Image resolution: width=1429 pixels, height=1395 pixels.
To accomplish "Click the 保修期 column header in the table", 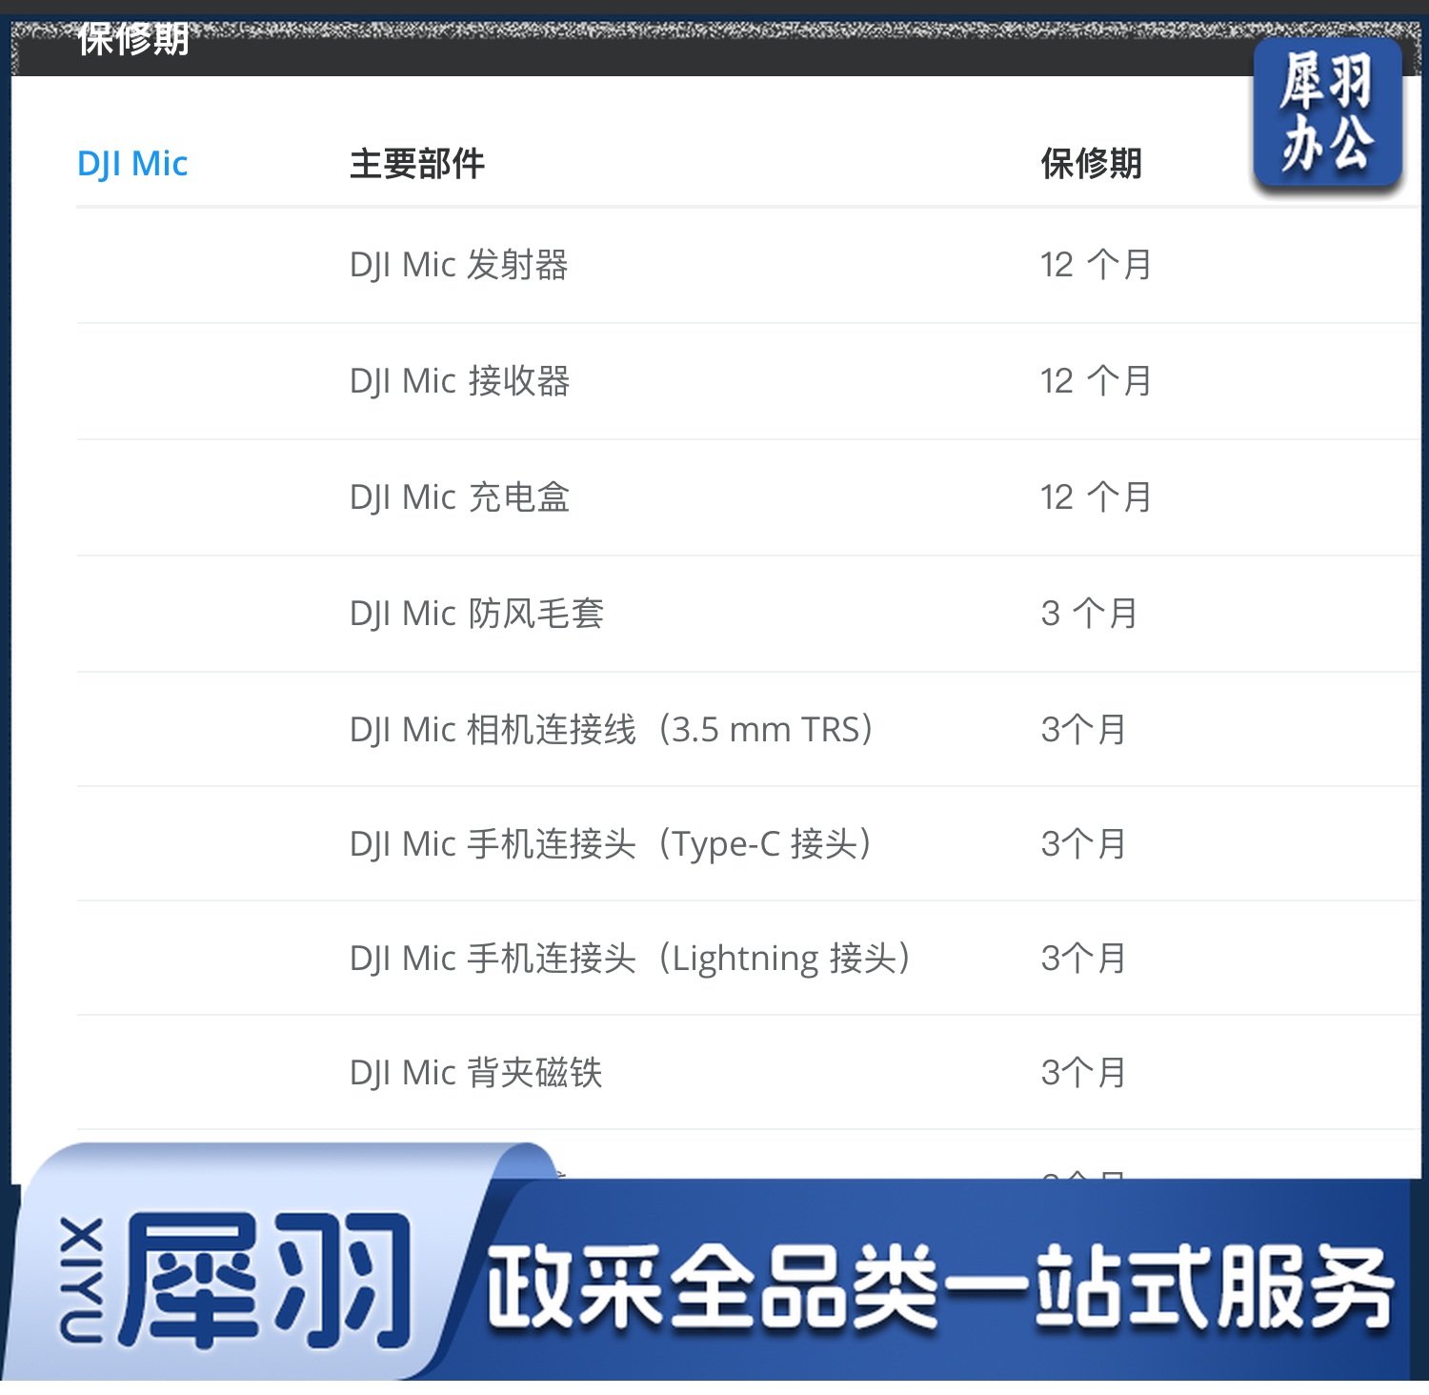I will coord(1091,164).
